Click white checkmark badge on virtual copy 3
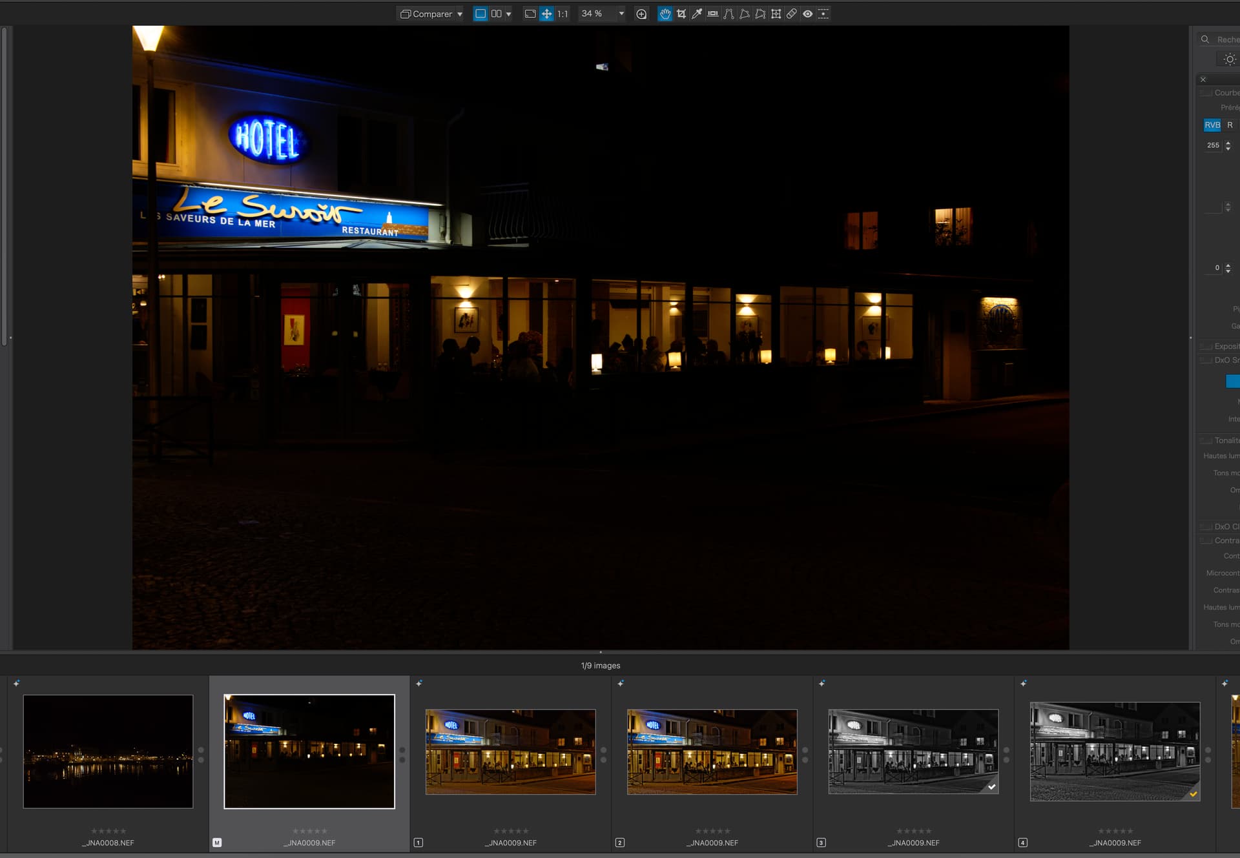This screenshot has width=1240, height=858. pyautogui.click(x=992, y=787)
